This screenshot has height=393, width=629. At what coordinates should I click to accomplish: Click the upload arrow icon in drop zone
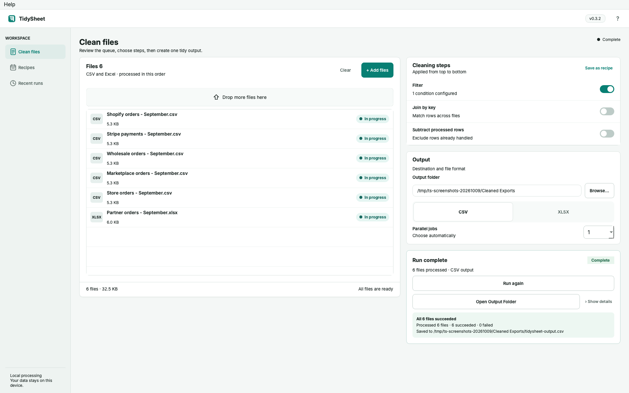pos(216,97)
